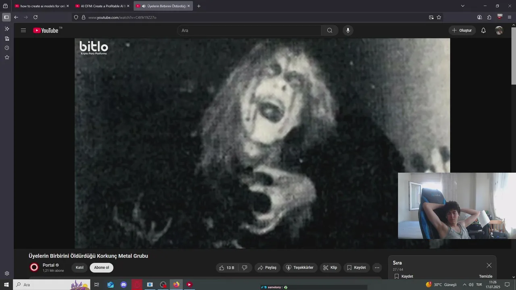Click the main video player frame
The image size is (516, 290).
(x=262, y=143)
